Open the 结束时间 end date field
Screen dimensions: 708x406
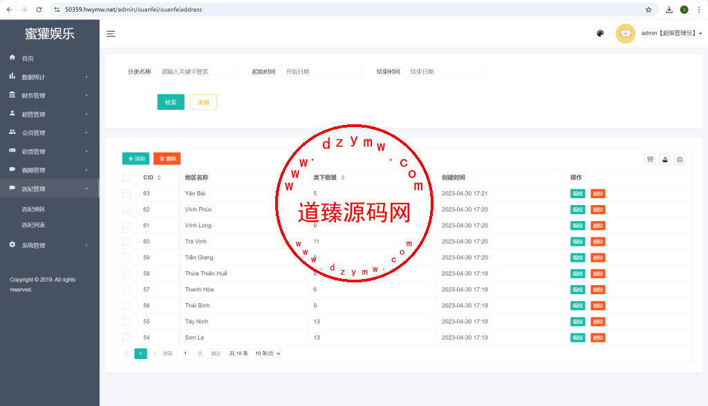446,72
